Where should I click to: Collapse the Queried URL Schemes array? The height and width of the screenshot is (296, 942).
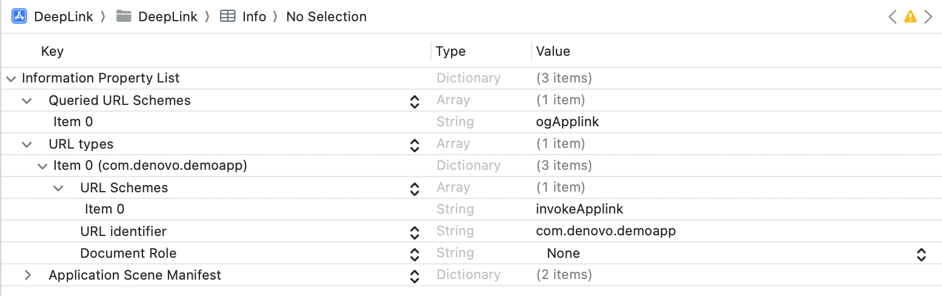pyautogui.click(x=27, y=100)
